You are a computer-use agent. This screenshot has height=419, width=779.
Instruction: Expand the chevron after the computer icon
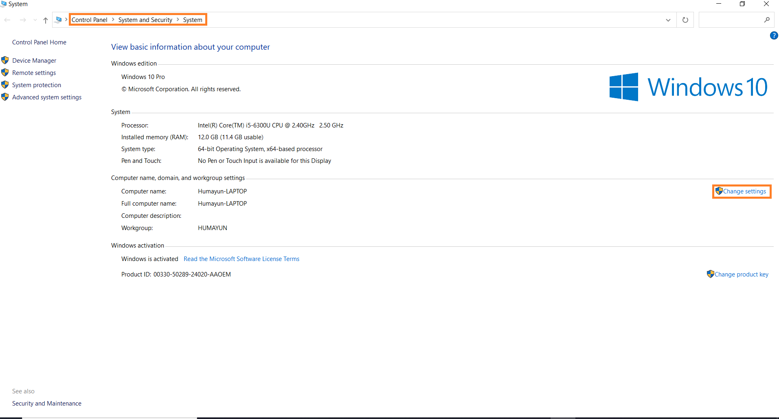coord(66,20)
